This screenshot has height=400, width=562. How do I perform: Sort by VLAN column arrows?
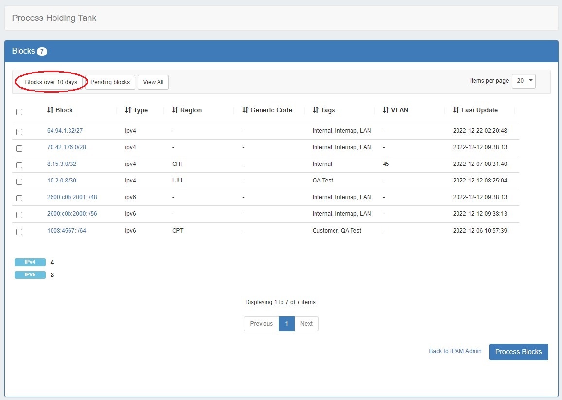point(386,110)
